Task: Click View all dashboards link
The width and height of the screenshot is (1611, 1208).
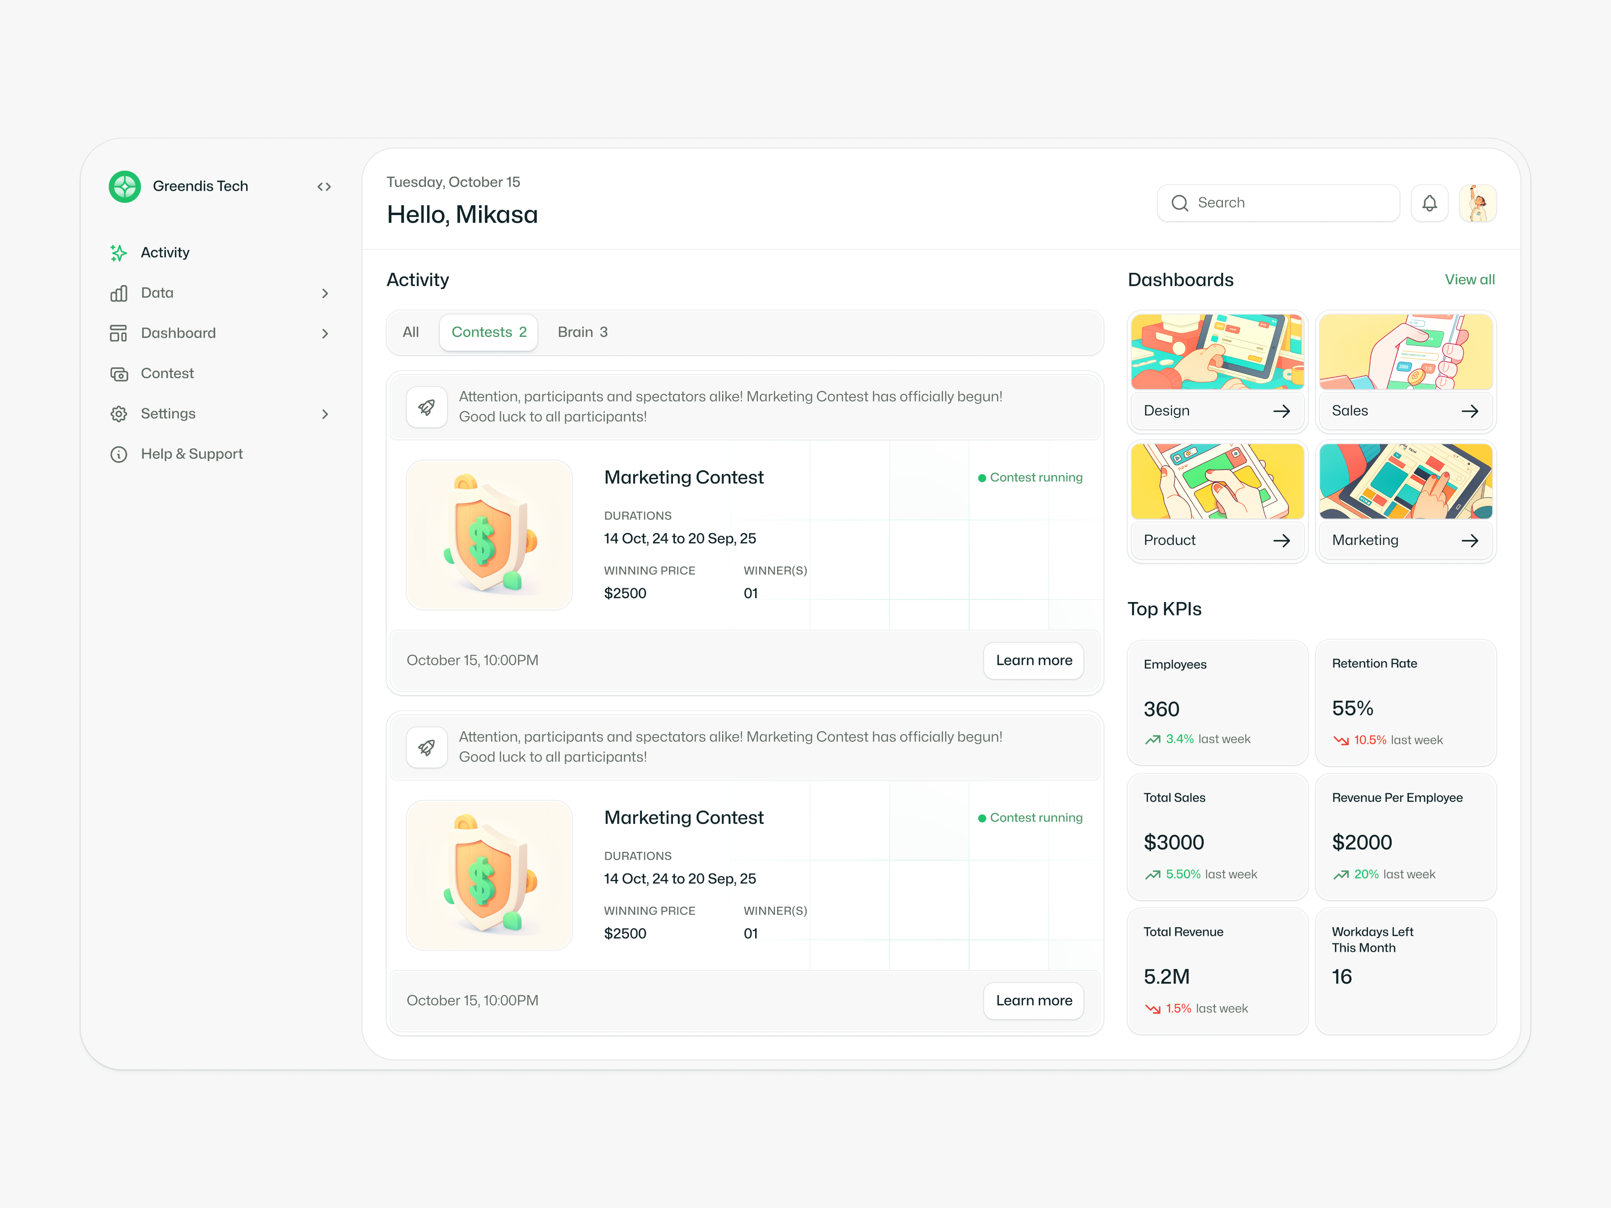Action: pos(1469,280)
